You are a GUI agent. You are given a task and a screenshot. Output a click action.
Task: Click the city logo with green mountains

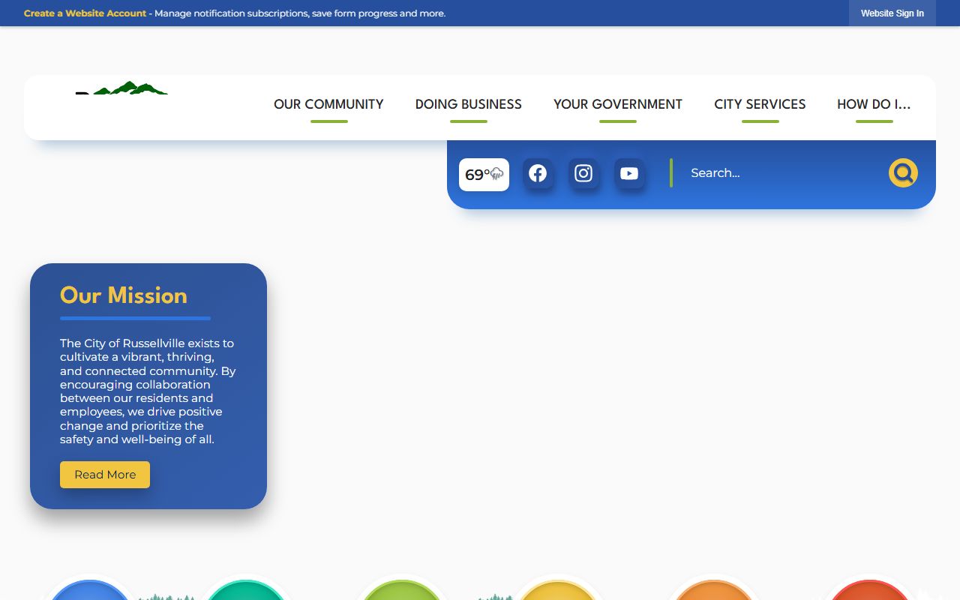coord(122,88)
